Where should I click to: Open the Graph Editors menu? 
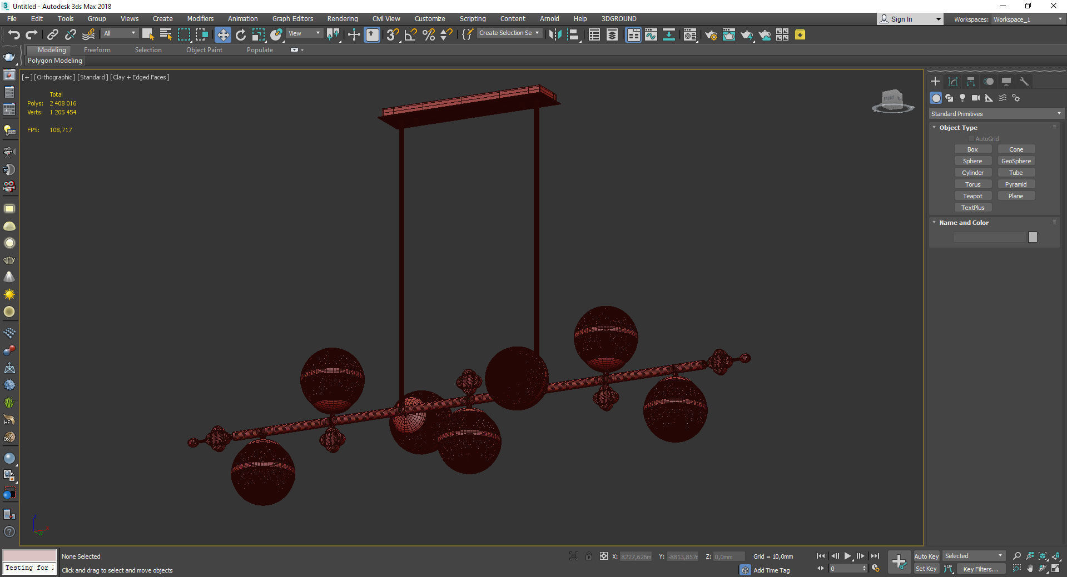(x=292, y=18)
